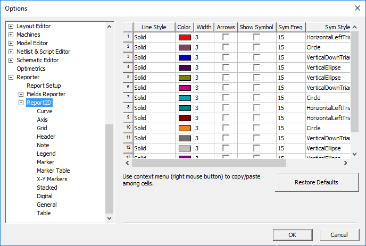This screenshot has height=246, width=366.
Task: Click the red color swatch in row 1
Action: click(185, 38)
